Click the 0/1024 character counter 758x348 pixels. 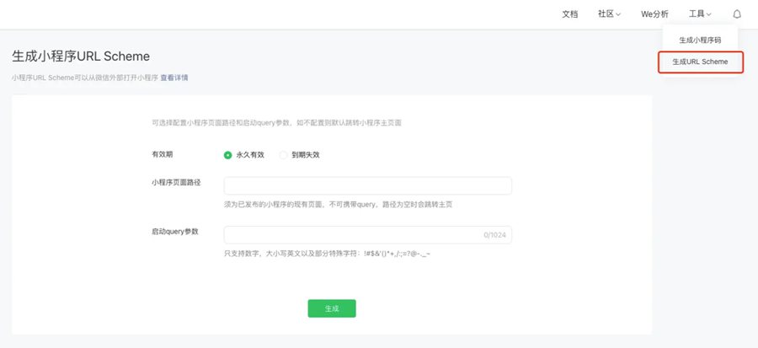tap(496, 236)
